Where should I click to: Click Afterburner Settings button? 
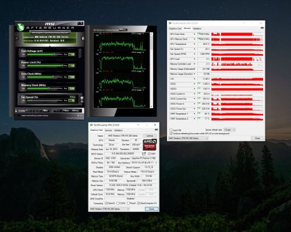pyautogui.click(x=75, y=110)
